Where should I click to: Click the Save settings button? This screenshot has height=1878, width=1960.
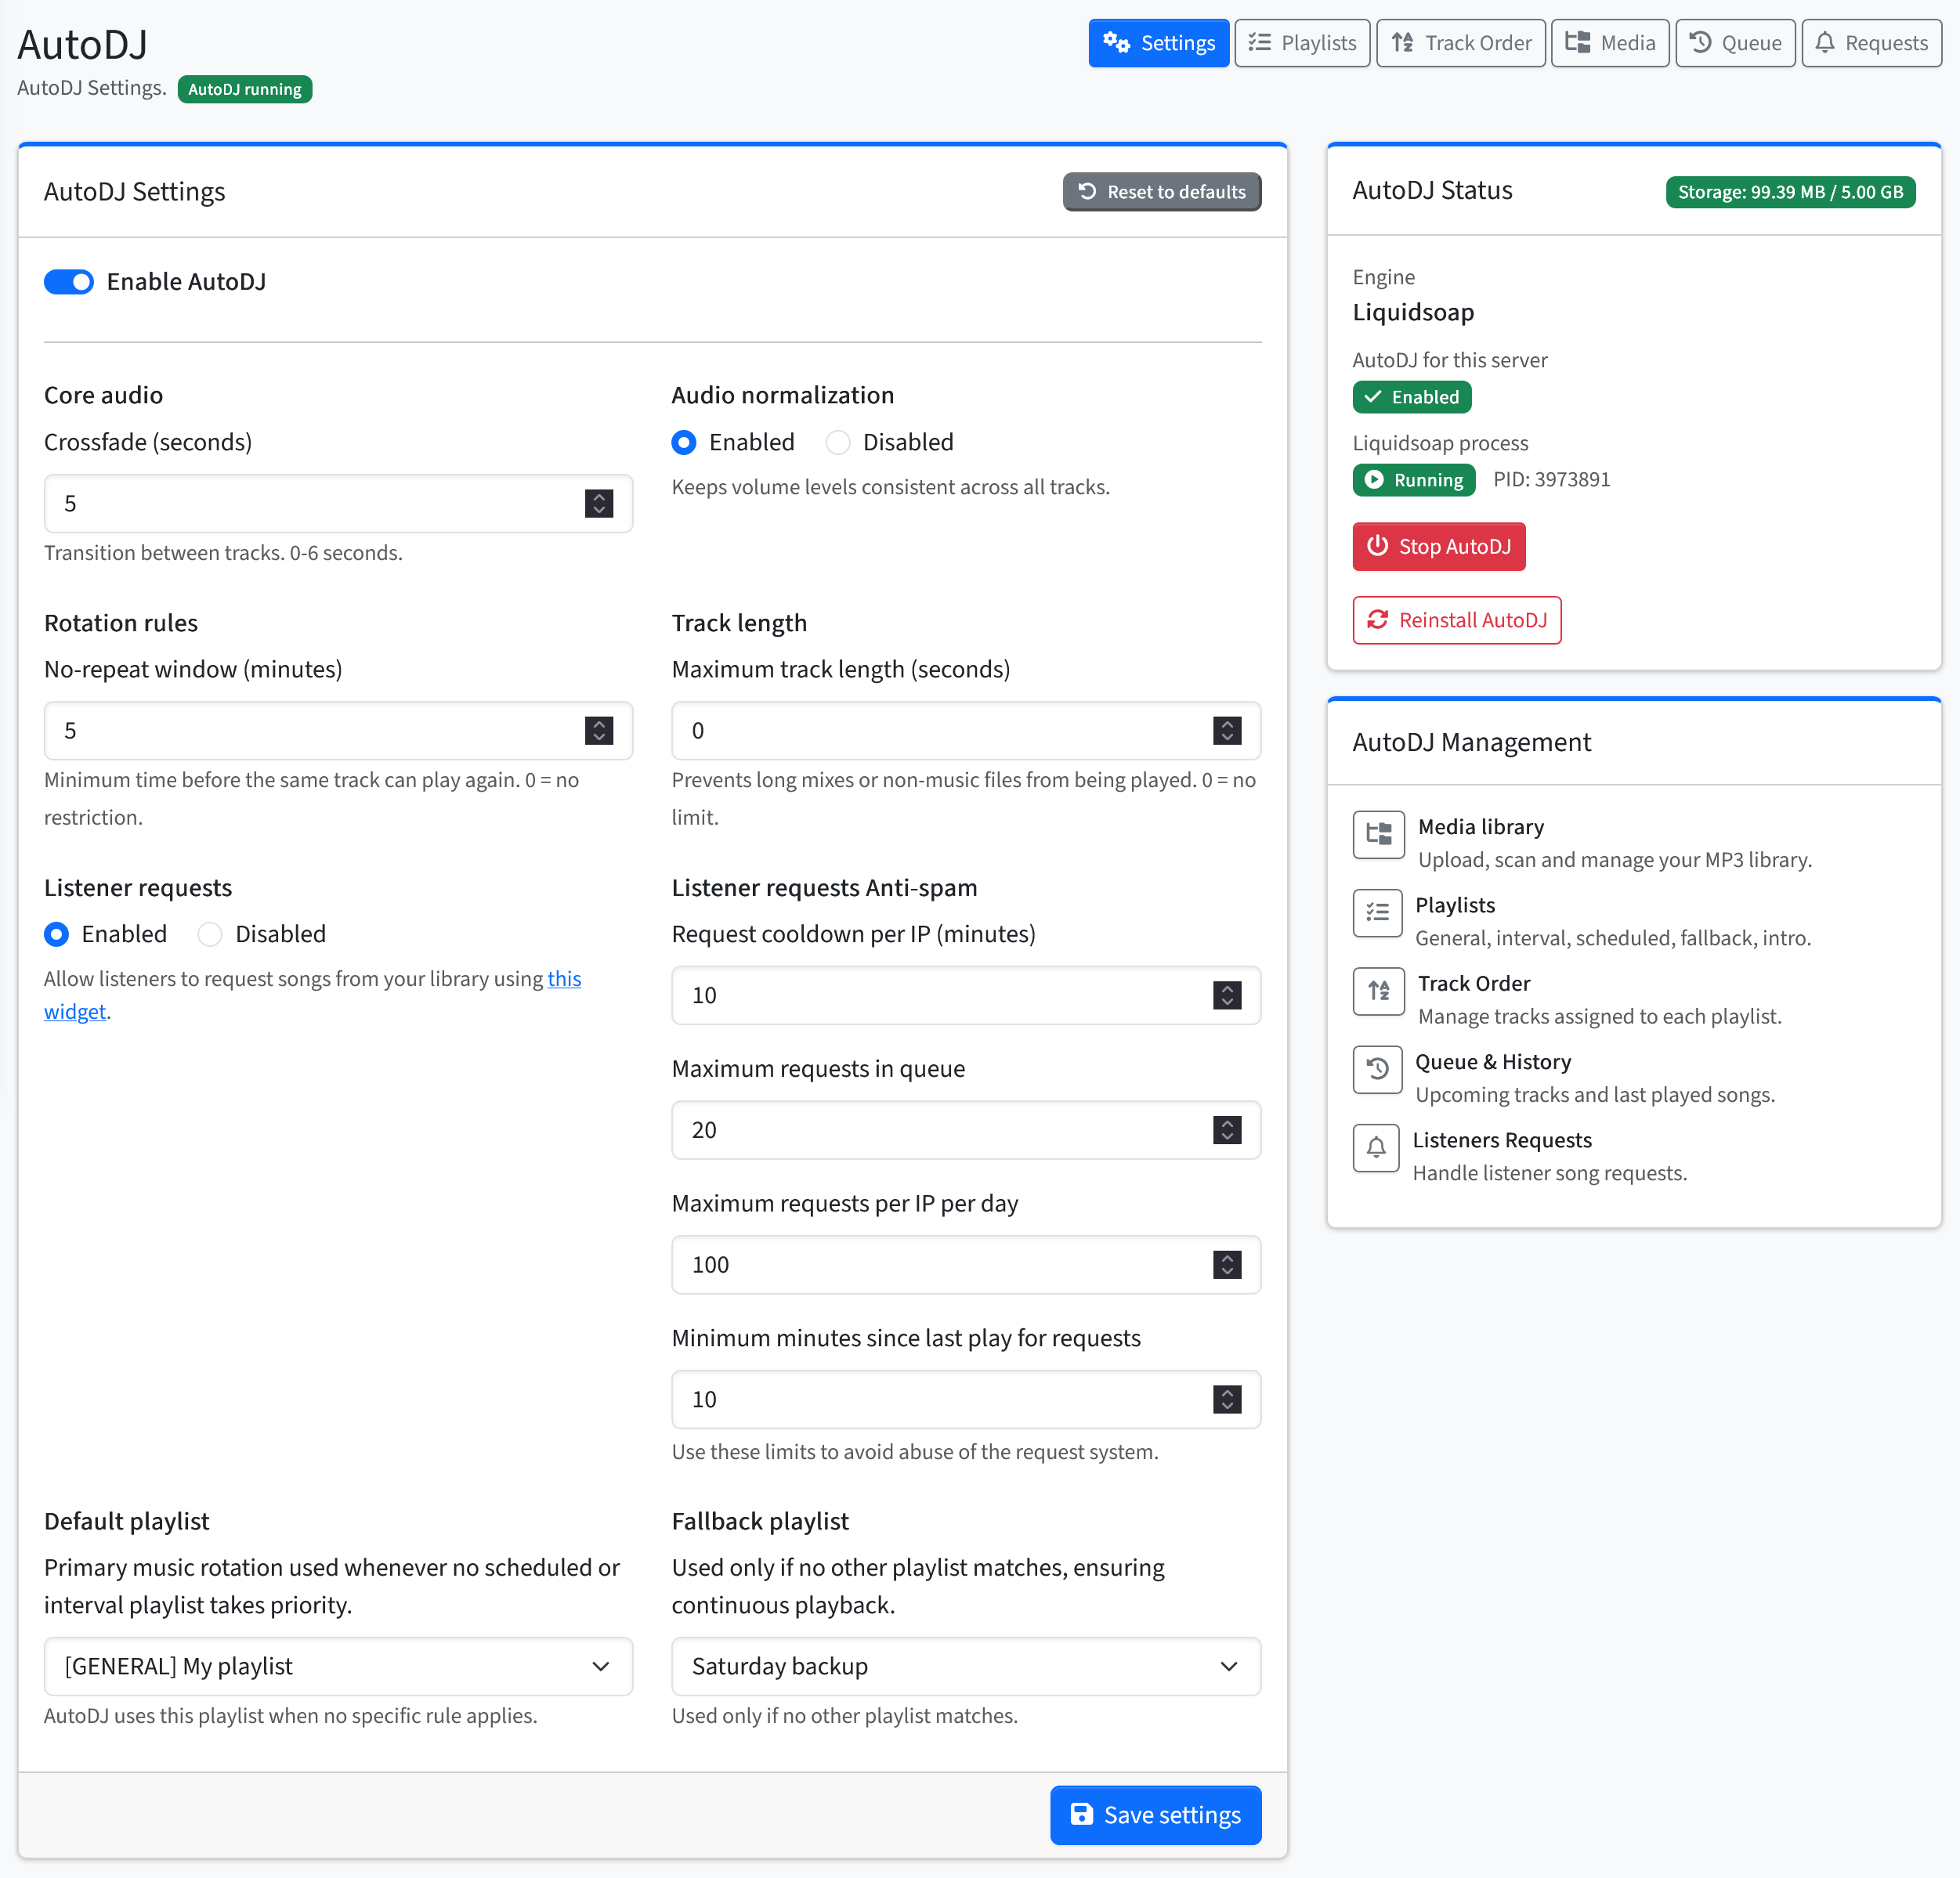(x=1155, y=1815)
